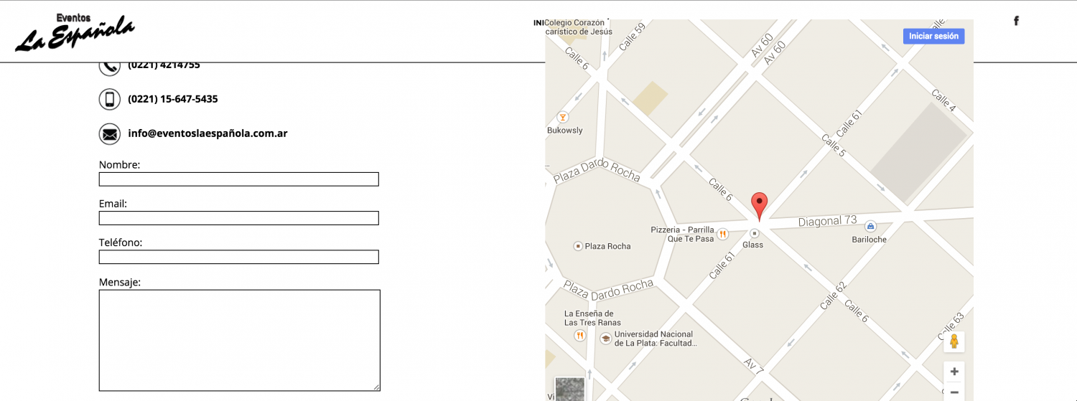Screen dimensions: 1077x401
Task: Click the Plaza Rocha marker icon
Action: pos(578,246)
